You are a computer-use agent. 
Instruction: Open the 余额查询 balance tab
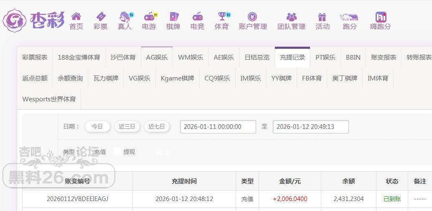(x=70, y=78)
